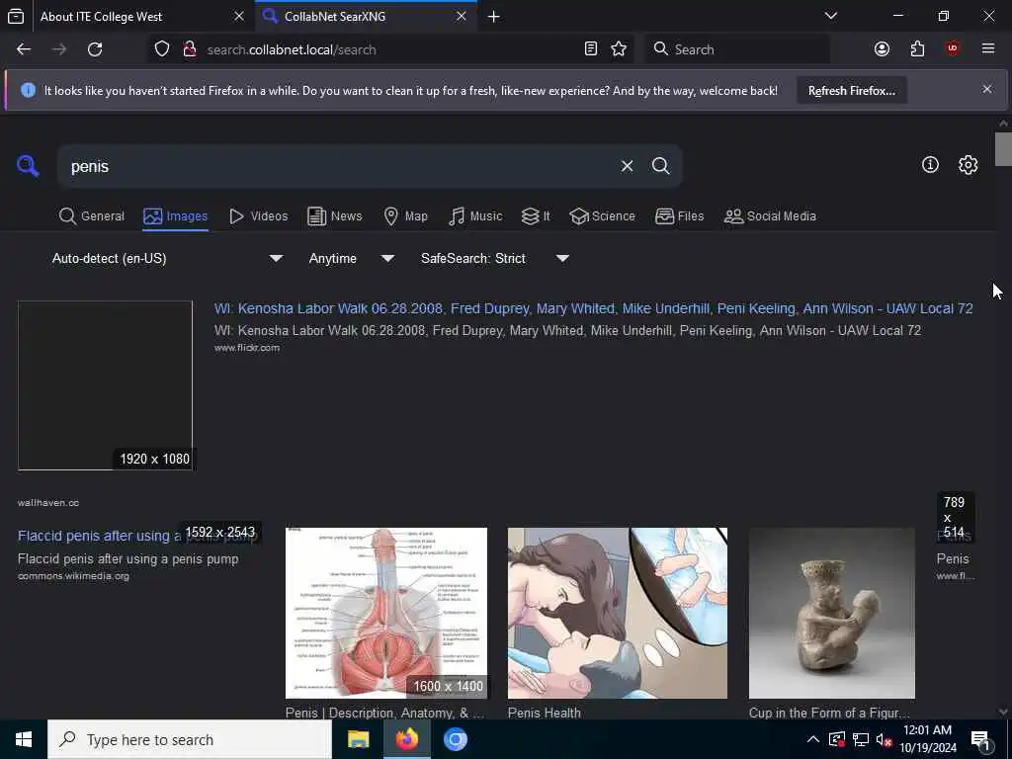Click the page vertical scrollbar thumb
Screen dimensions: 1012x759
point(1003,149)
